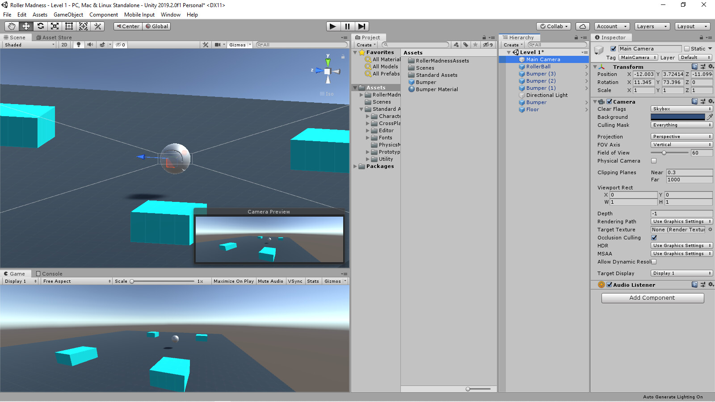Expand the RollerMadnessAssets folder in tree
The width and height of the screenshot is (715, 402).
(362, 95)
